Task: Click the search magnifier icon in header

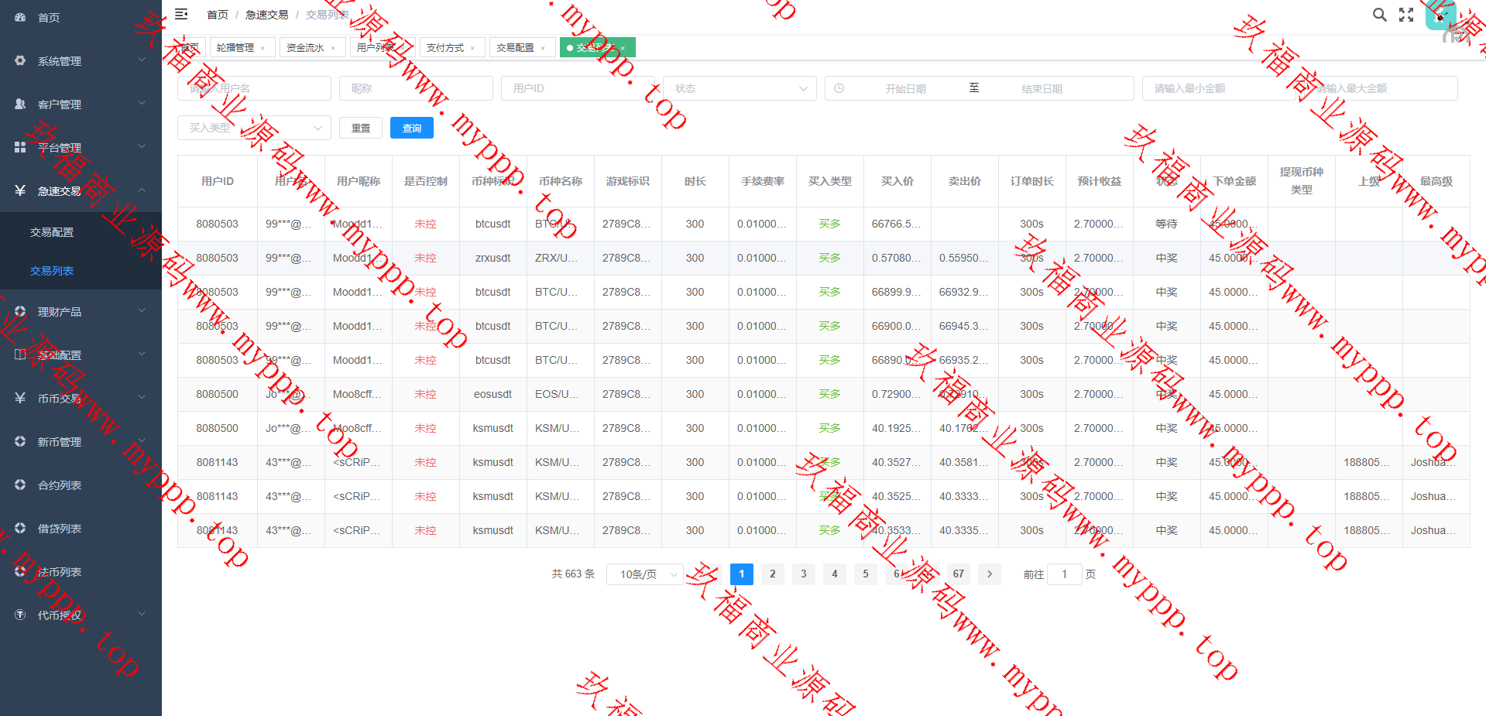Action: tap(1379, 15)
